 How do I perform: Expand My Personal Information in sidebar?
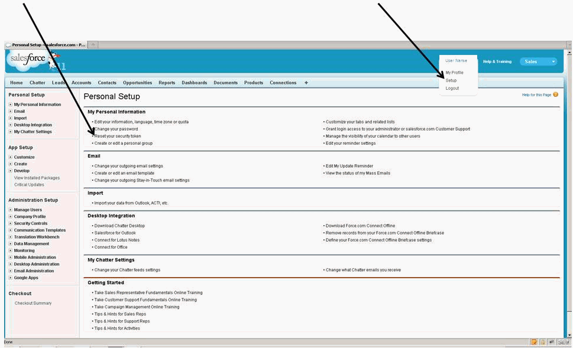(x=11, y=105)
